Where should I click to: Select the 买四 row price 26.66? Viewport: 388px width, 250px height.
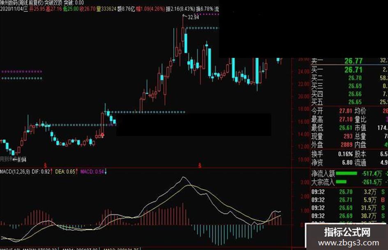point(355,94)
